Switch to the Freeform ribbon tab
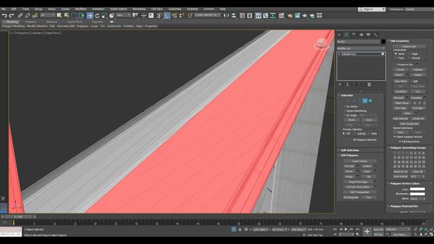434x244 pixels. coord(31,22)
